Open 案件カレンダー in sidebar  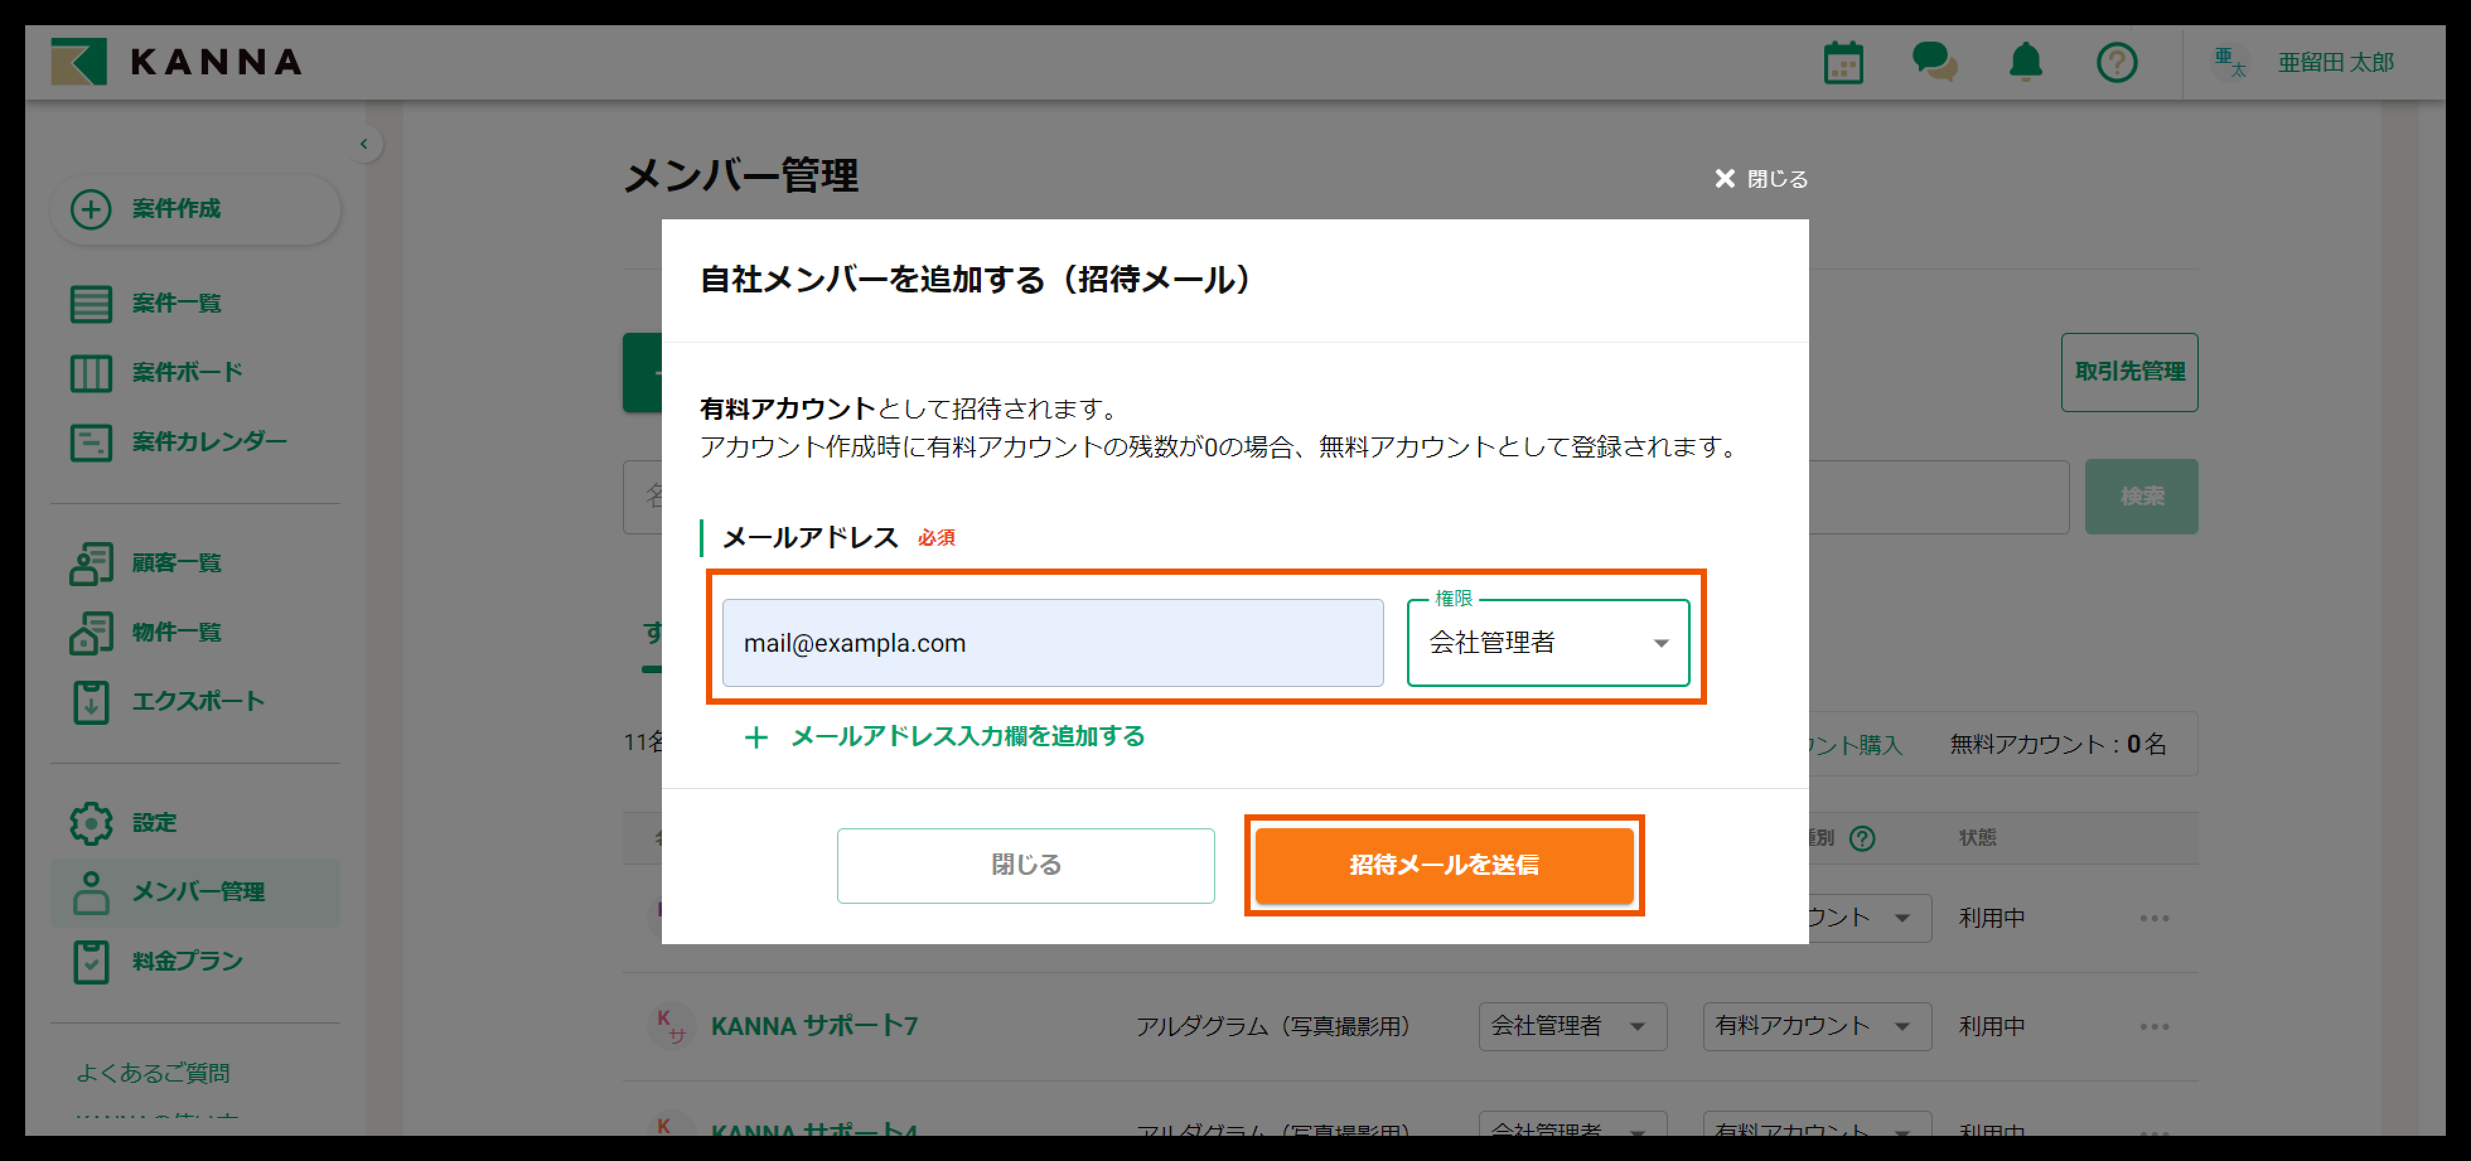(x=207, y=442)
